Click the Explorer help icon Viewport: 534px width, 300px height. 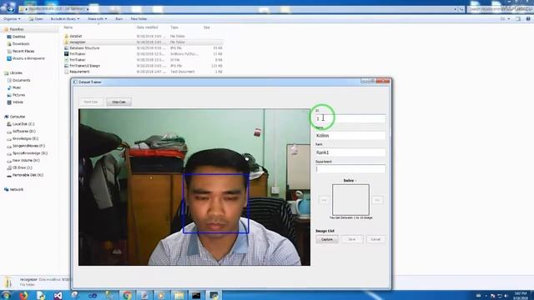pos(528,19)
